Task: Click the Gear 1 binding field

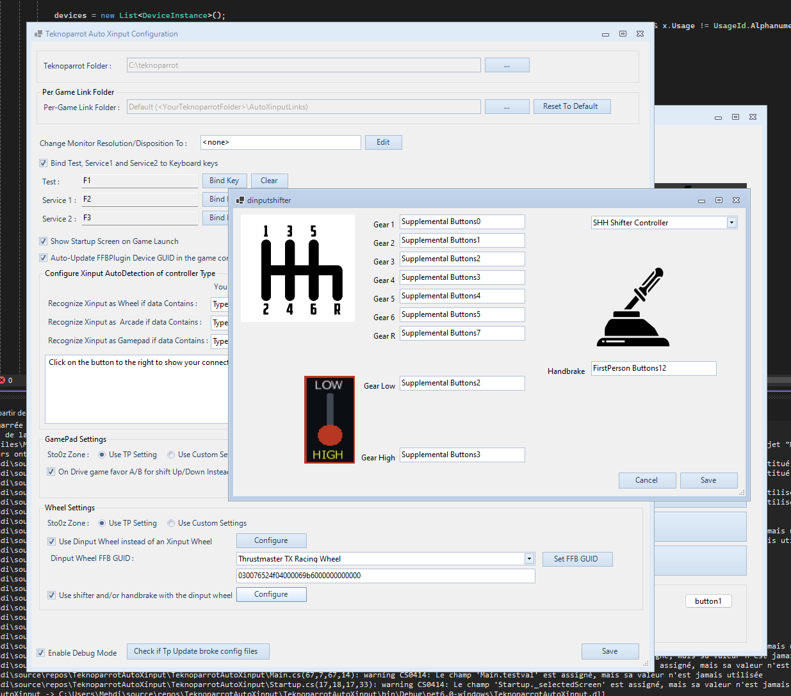Action: [462, 222]
